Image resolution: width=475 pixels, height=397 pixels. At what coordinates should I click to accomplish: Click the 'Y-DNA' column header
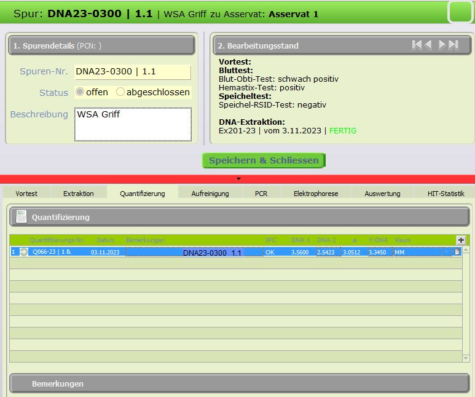(x=378, y=240)
